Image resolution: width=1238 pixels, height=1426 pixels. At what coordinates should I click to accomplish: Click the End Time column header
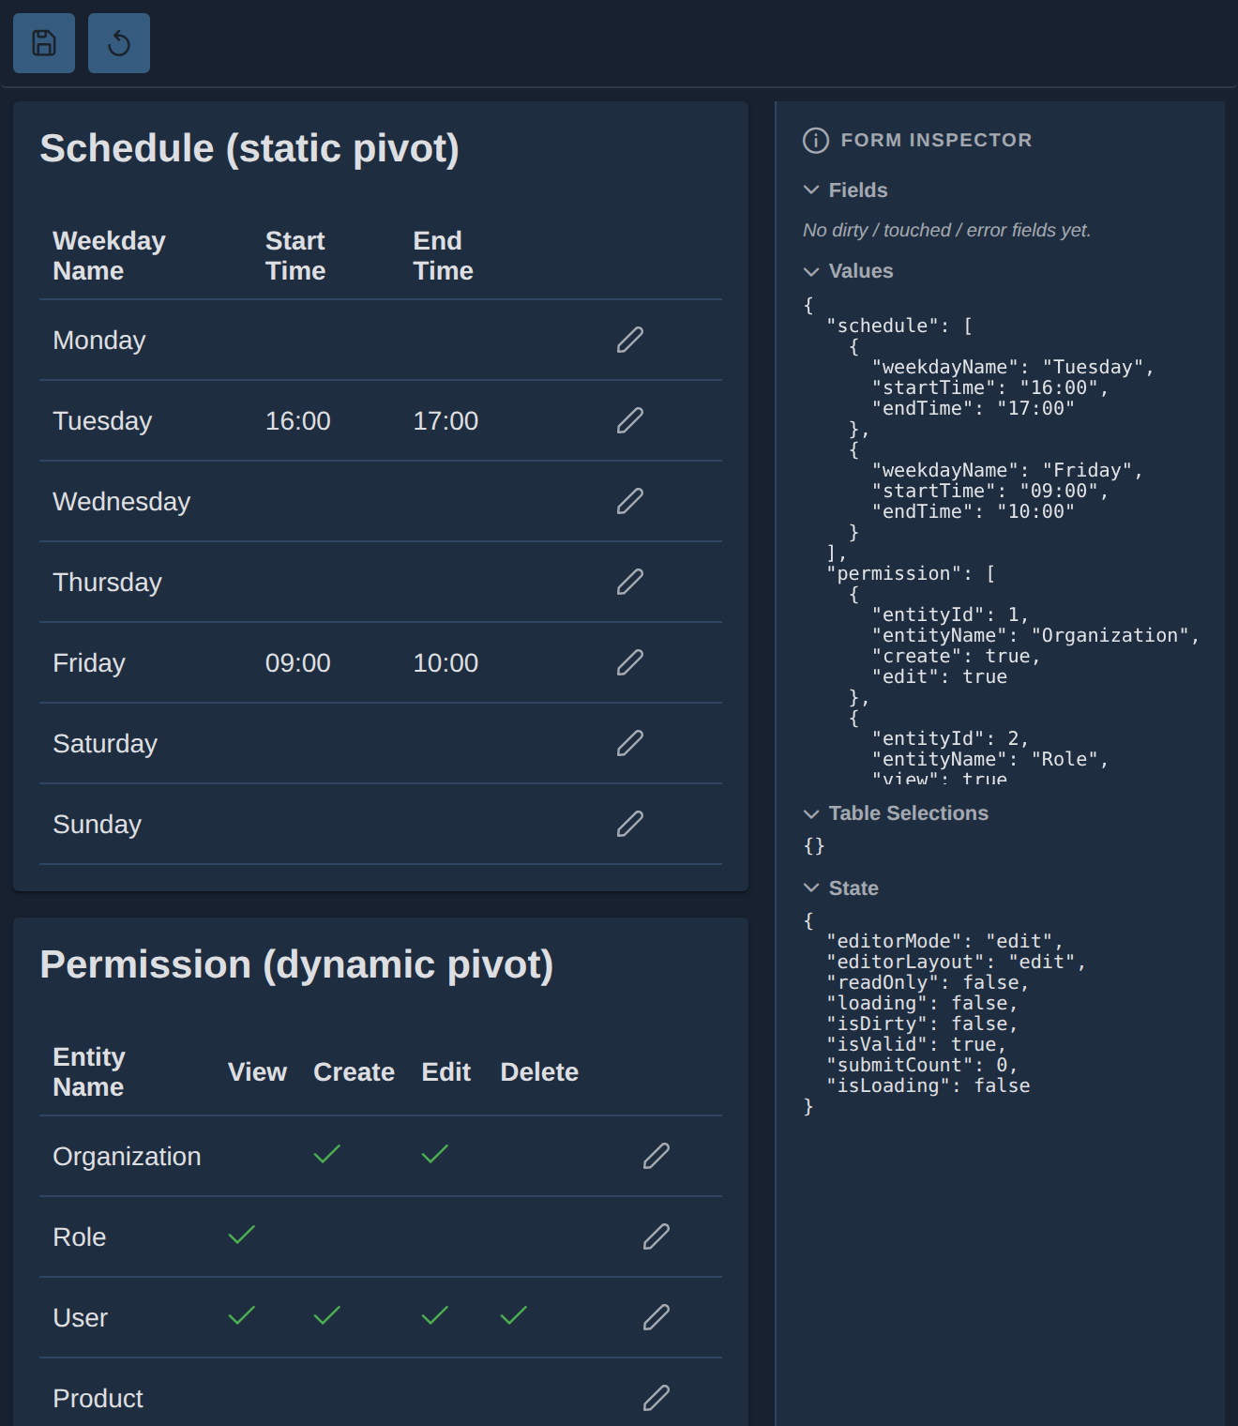click(x=443, y=255)
